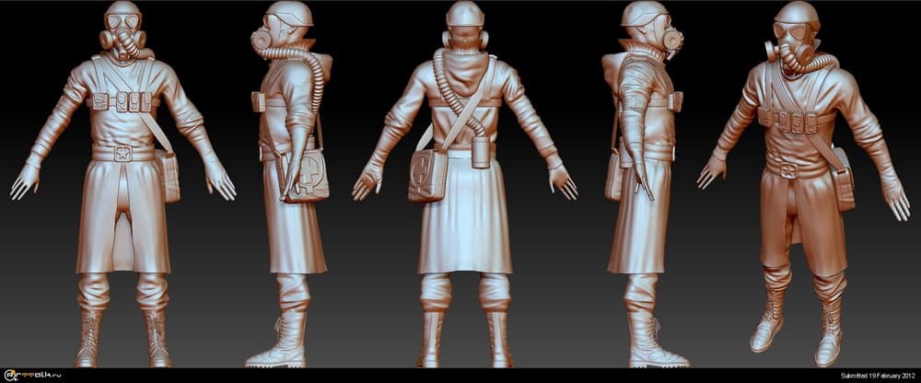Select the helmet of the front view figure
Viewport: 921px width, 383px height.
[123, 12]
